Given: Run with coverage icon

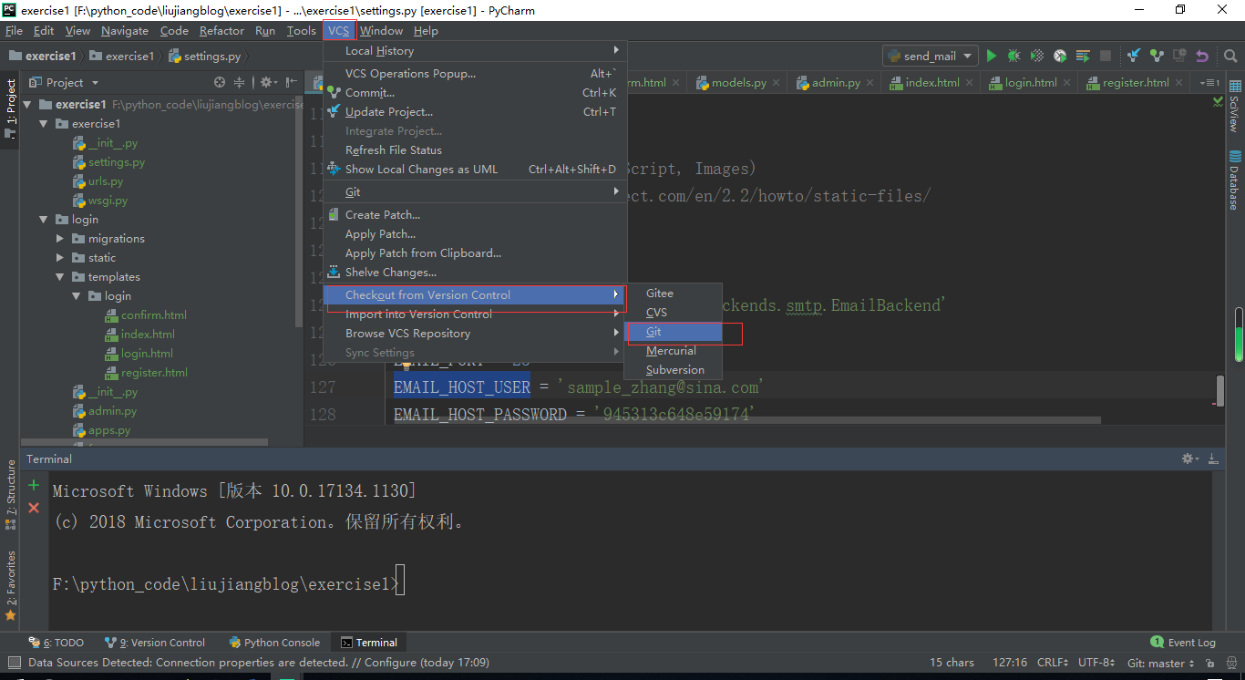Looking at the screenshot, I should pyautogui.click(x=1037, y=56).
